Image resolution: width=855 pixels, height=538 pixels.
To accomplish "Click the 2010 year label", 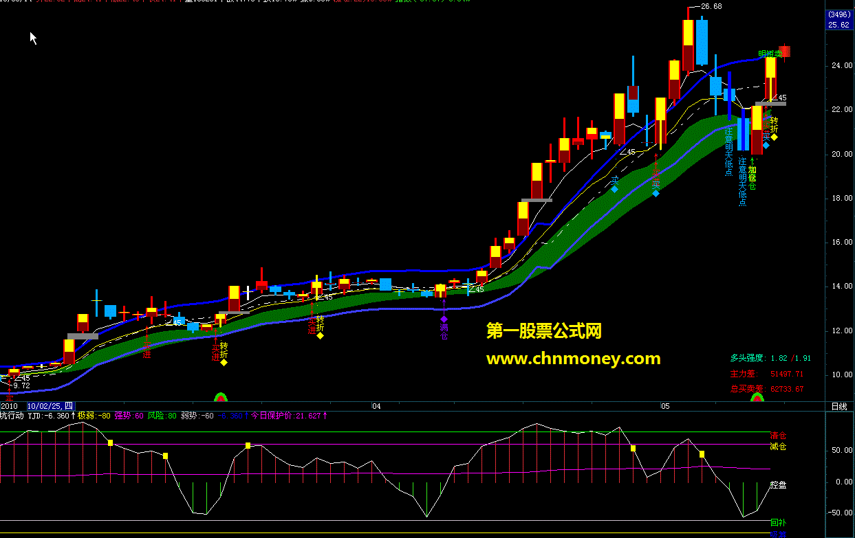I will click(10, 406).
